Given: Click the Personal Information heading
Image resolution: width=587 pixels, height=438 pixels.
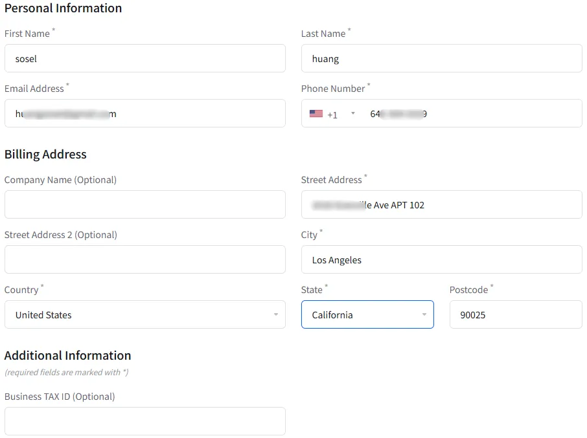Looking at the screenshot, I should [63, 8].
